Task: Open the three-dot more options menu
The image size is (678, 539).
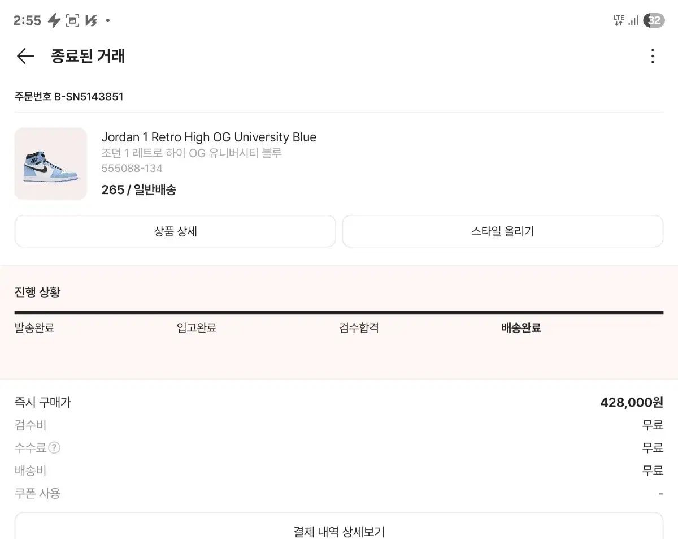Action: (x=653, y=56)
